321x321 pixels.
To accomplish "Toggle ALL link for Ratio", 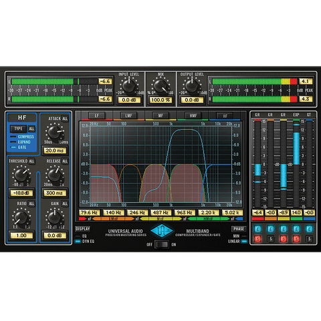I will [31, 204].
